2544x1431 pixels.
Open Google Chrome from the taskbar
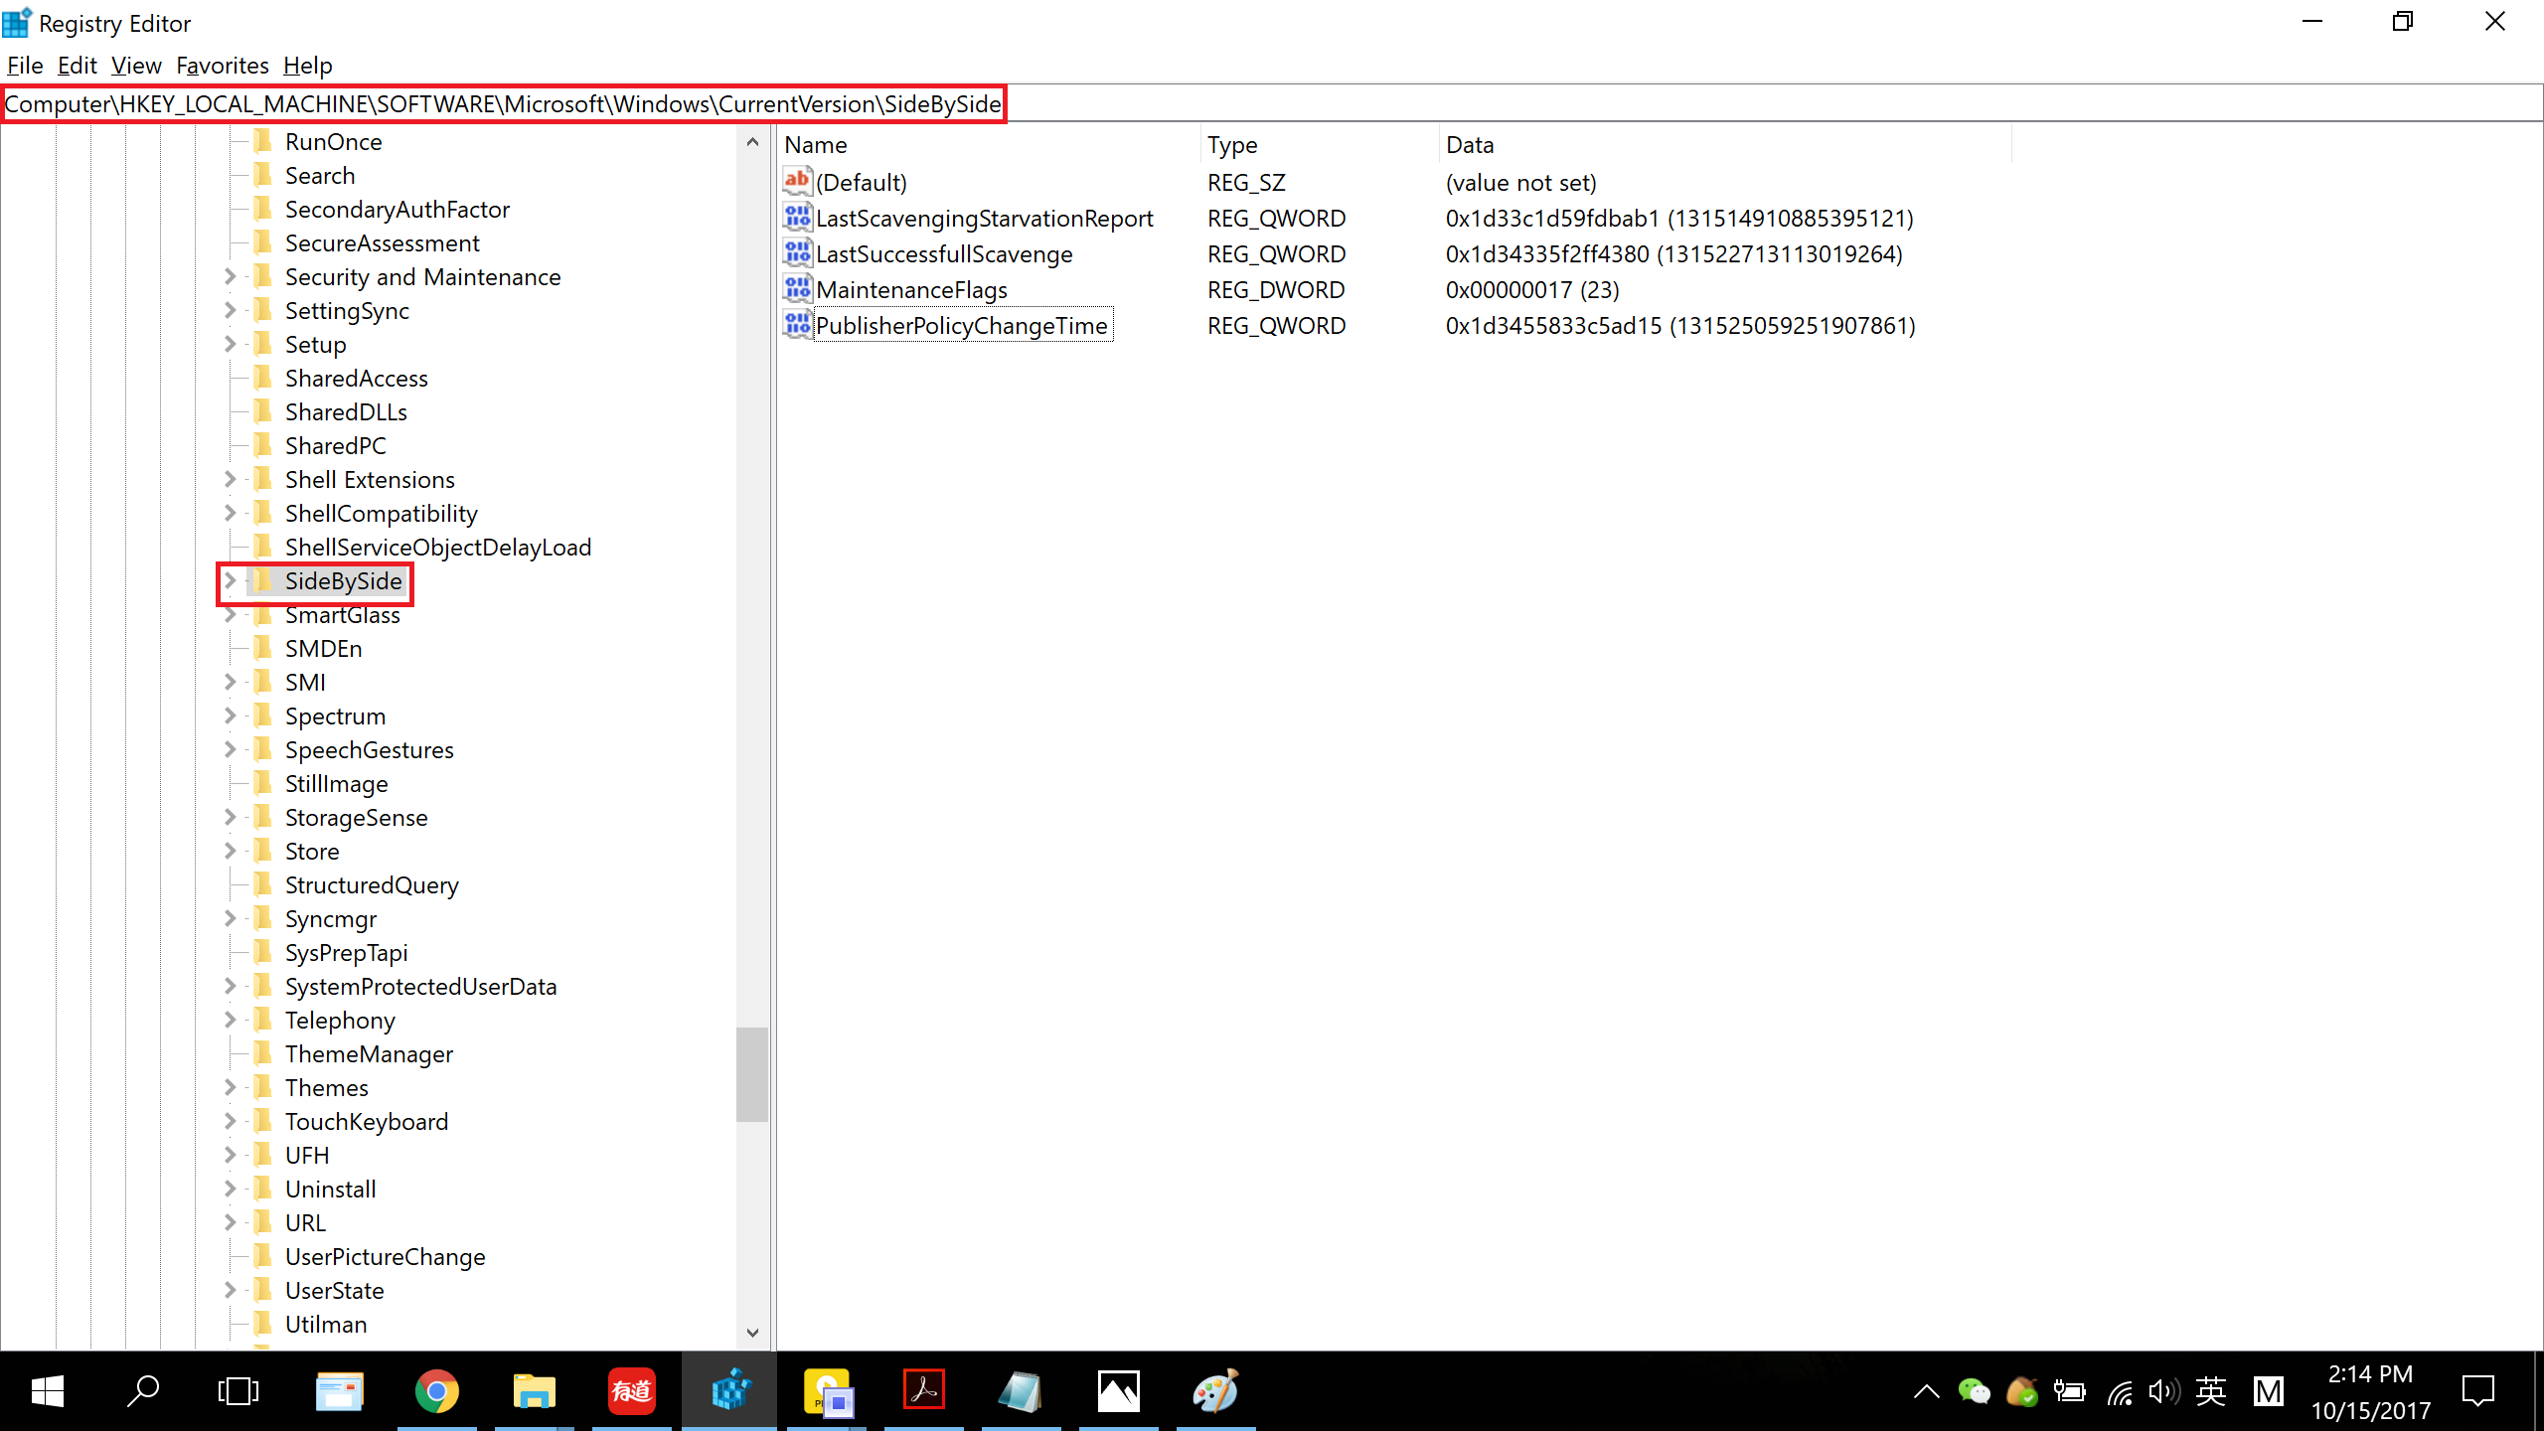pos(436,1391)
